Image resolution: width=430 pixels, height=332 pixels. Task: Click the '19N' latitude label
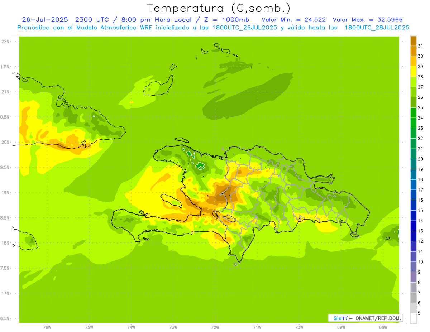[5, 193]
